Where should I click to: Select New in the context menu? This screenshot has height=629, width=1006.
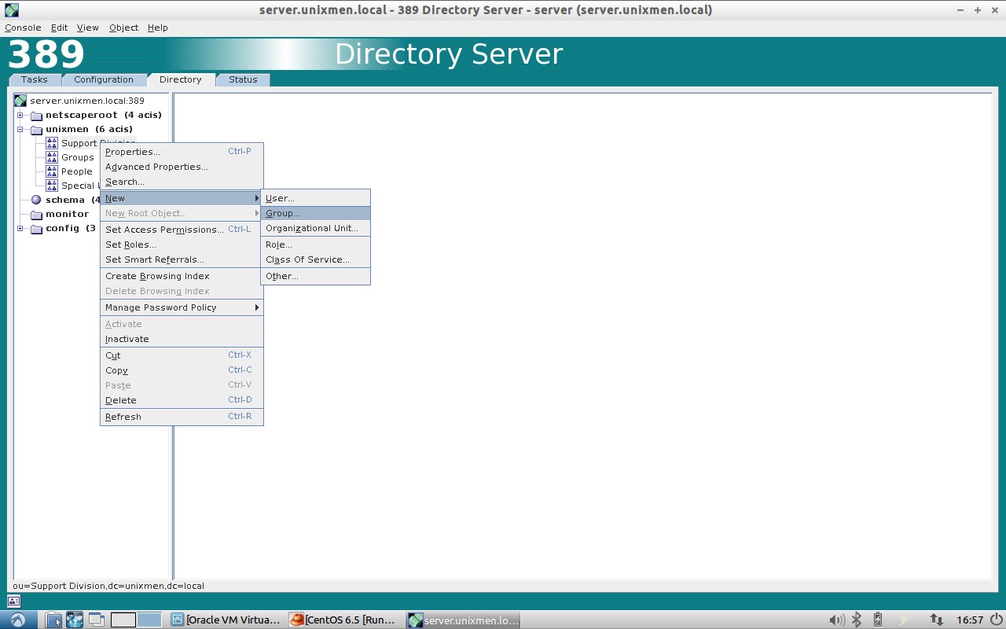(182, 198)
